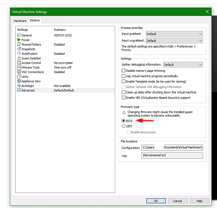
Task: Click the firmware warning triangle icon
Action: [124, 112]
